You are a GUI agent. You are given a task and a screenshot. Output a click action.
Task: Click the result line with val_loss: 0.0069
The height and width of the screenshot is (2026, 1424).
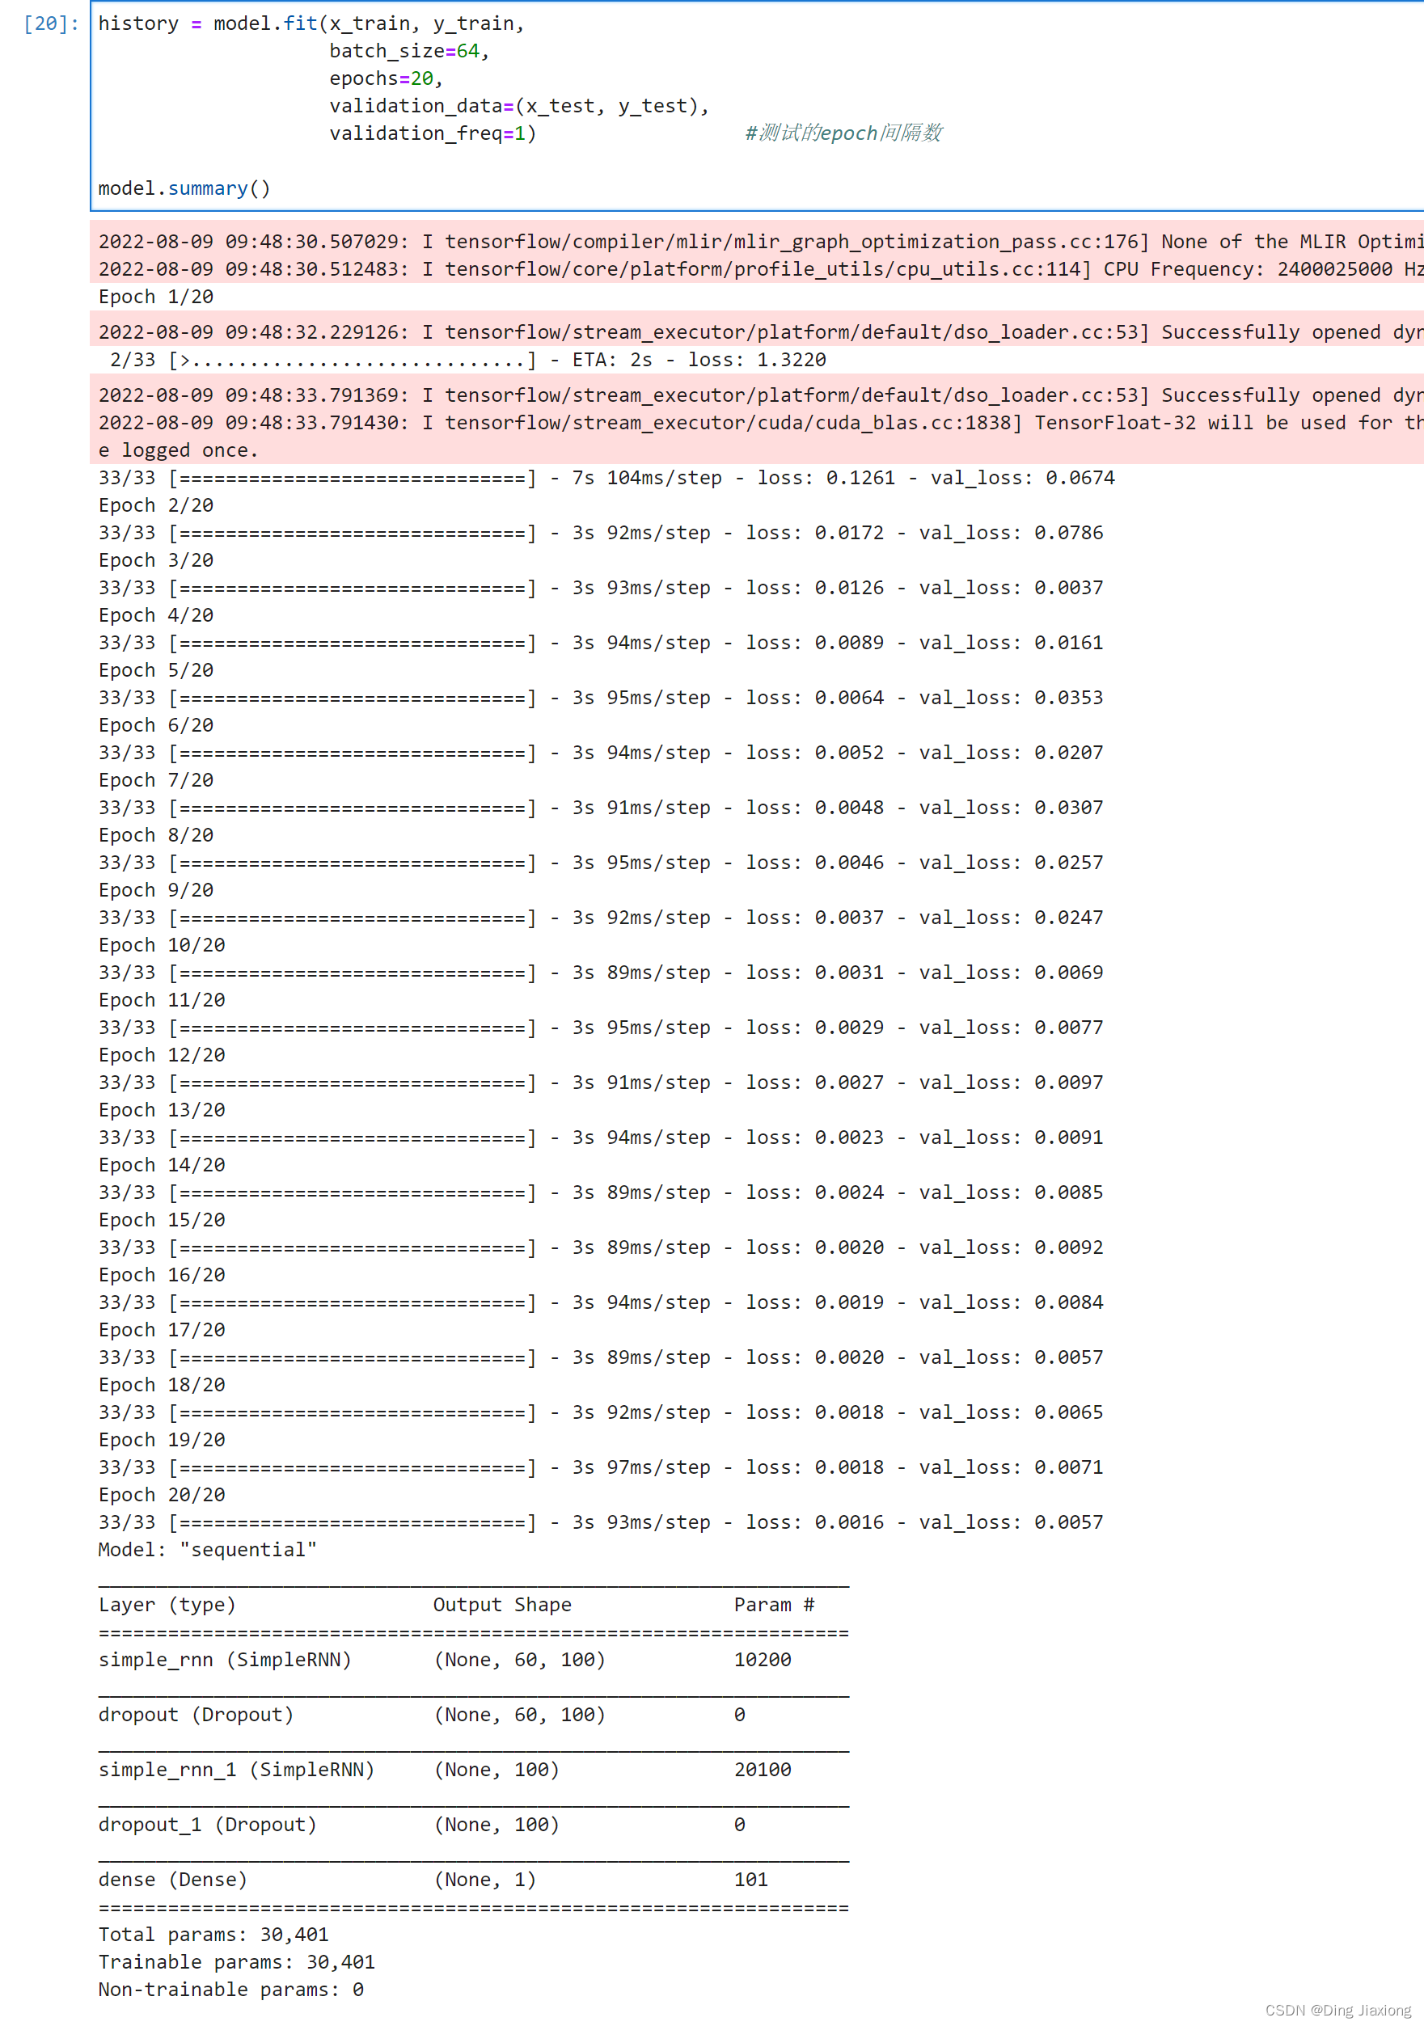click(600, 973)
